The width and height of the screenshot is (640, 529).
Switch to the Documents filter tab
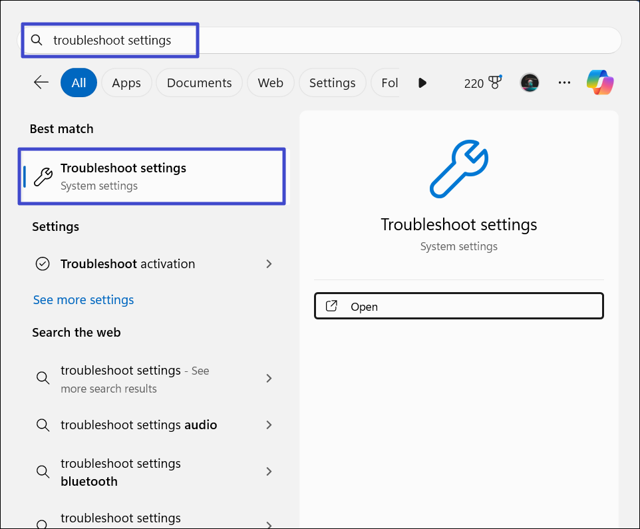199,83
